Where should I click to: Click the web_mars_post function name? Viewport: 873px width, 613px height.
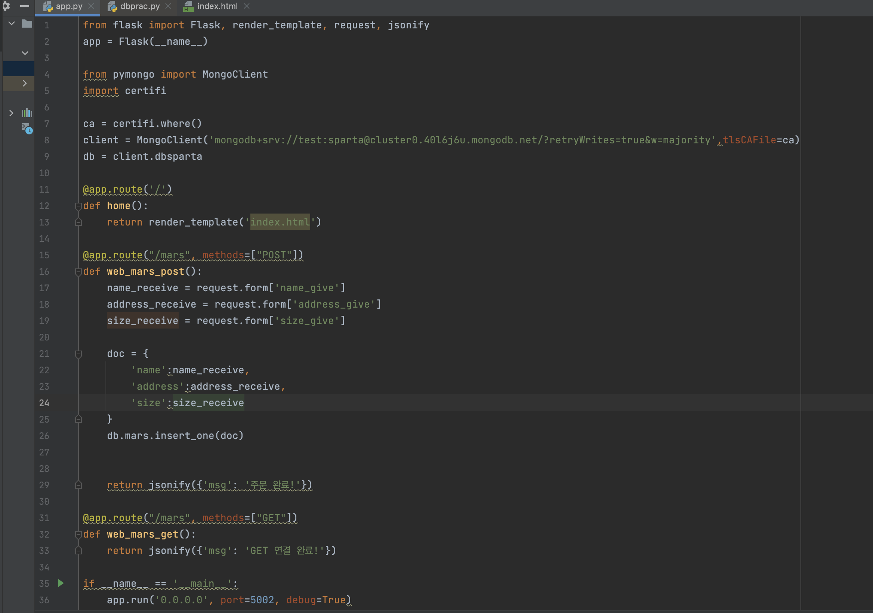146,271
